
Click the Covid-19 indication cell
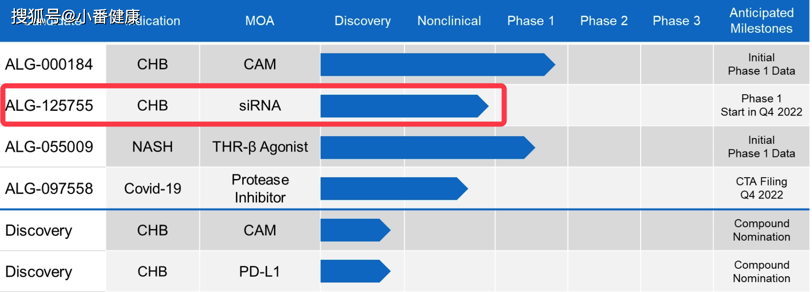[152, 188]
